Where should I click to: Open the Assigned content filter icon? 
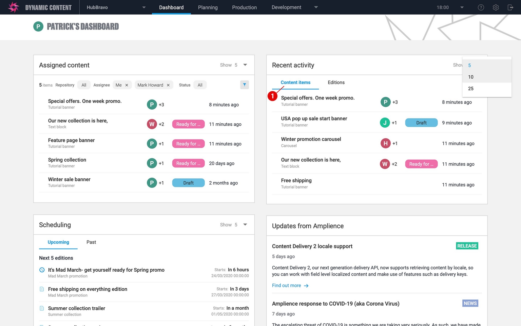point(244,85)
